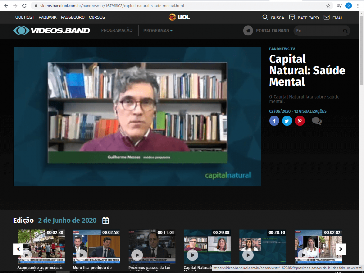Open the PORTAL DA BAND link
Screen dimensions: 364x273
point(272,31)
